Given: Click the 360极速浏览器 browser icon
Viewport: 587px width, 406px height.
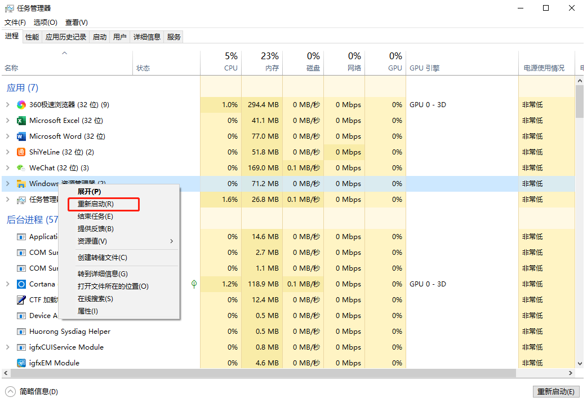Looking at the screenshot, I should pos(21,105).
